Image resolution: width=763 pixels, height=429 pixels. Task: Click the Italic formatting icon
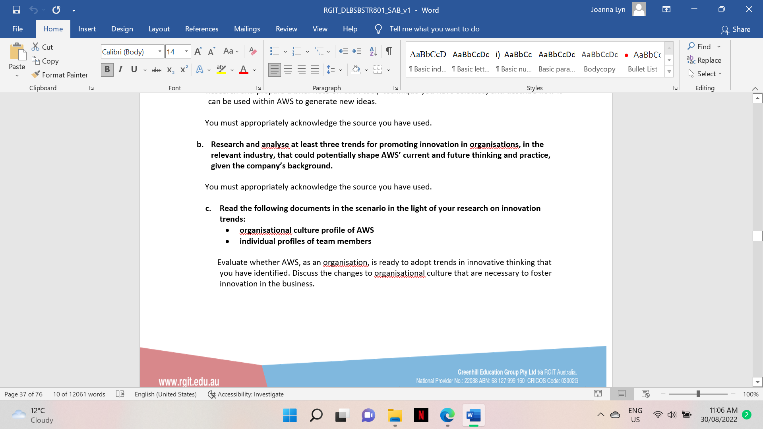pos(120,70)
